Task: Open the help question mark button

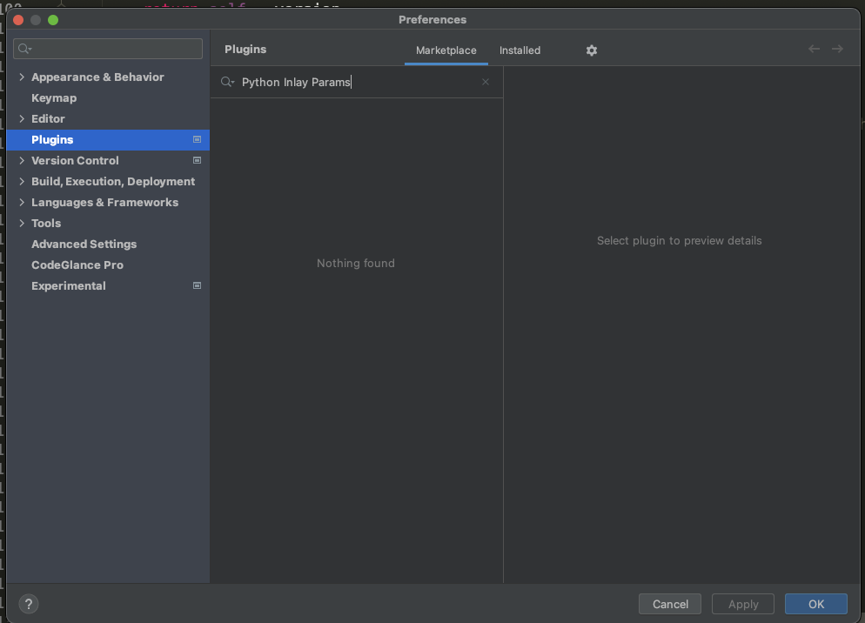Action: pyautogui.click(x=28, y=604)
